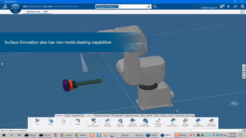Click the Dassault 3DS logo
The height and width of the screenshot is (138, 246).
click(x=5, y=7)
